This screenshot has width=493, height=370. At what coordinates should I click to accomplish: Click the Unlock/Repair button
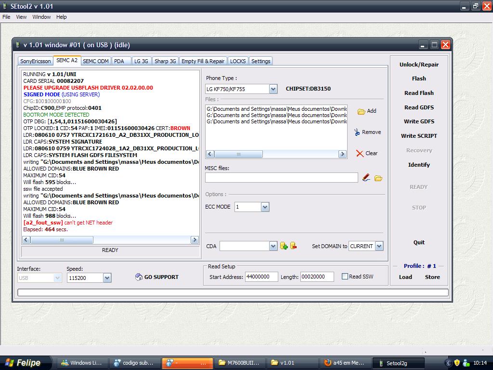pos(419,65)
